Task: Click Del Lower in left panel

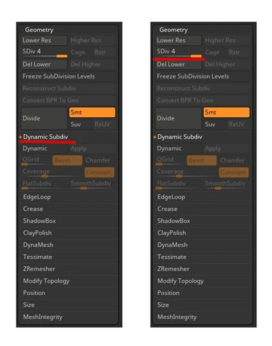Action: (44, 64)
